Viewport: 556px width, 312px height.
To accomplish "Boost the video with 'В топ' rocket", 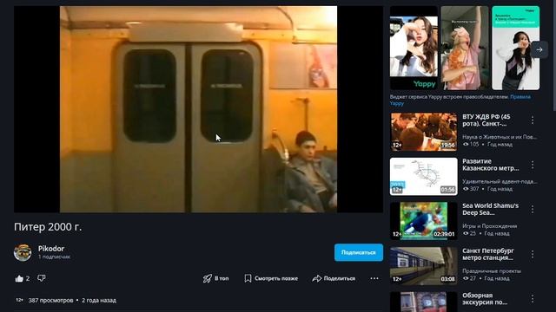I will [x=215, y=279].
